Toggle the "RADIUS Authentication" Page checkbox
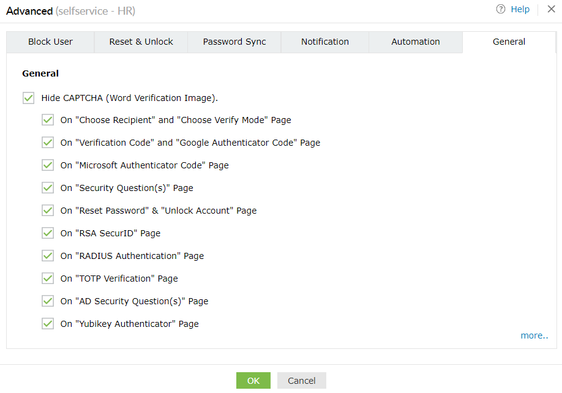The image size is (562, 393). click(x=48, y=256)
